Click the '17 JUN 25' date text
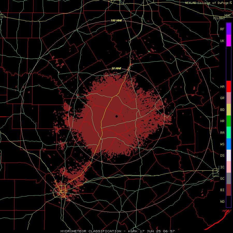This screenshot has width=233, height=233. click(x=150, y=231)
